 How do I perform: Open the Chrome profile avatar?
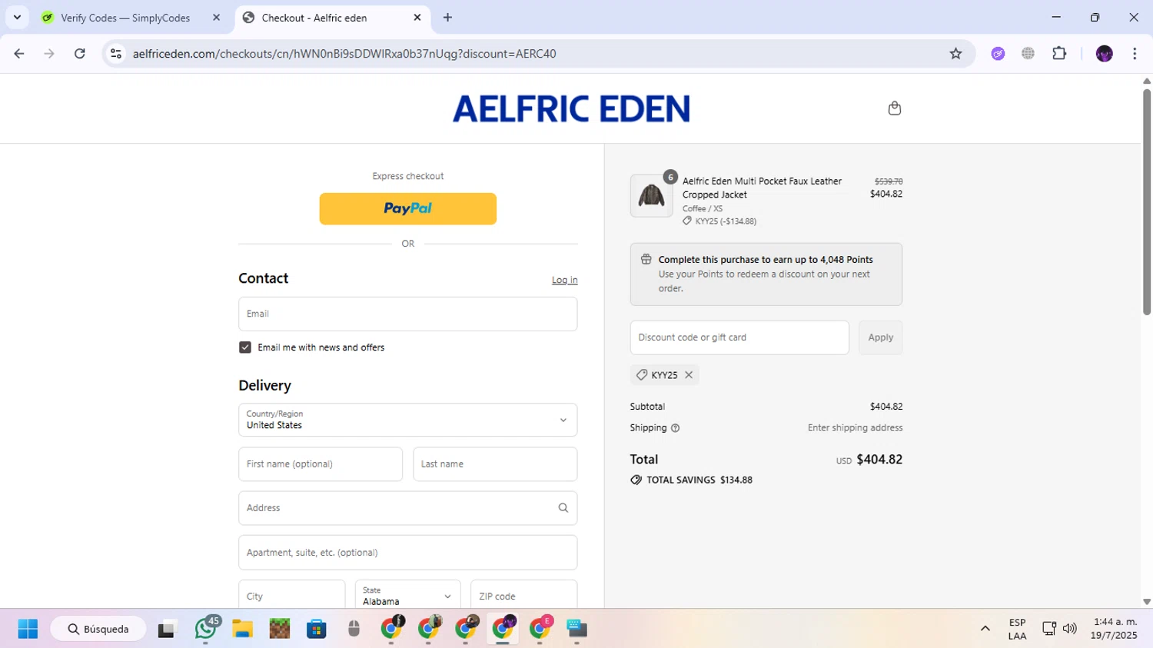click(x=1104, y=54)
